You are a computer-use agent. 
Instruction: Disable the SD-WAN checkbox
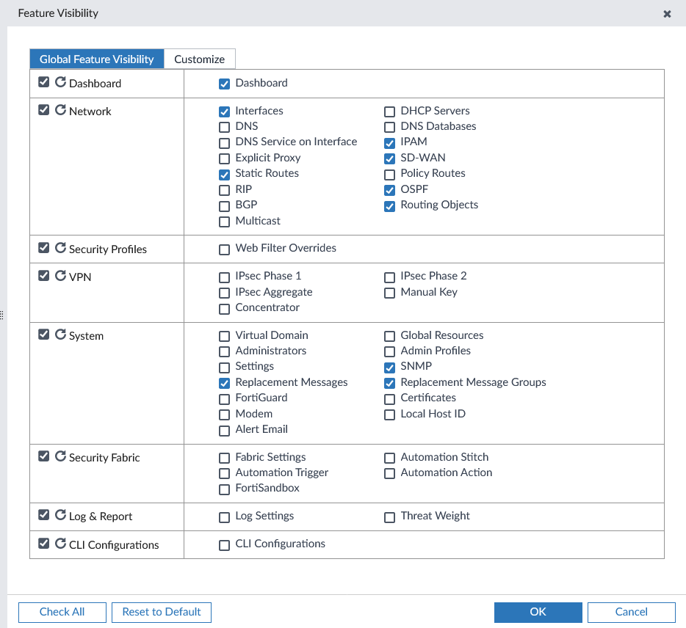click(x=389, y=158)
